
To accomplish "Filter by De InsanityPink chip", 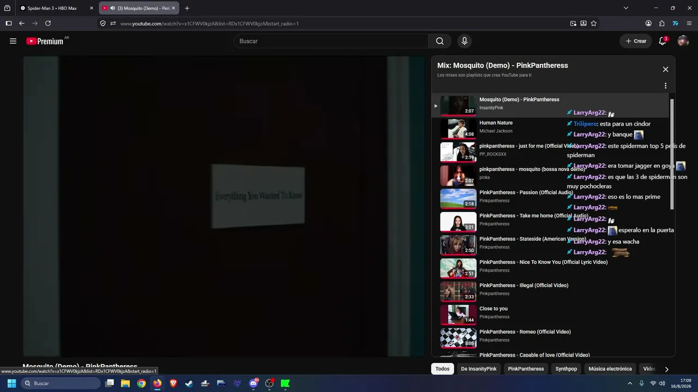I will tap(479, 369).
